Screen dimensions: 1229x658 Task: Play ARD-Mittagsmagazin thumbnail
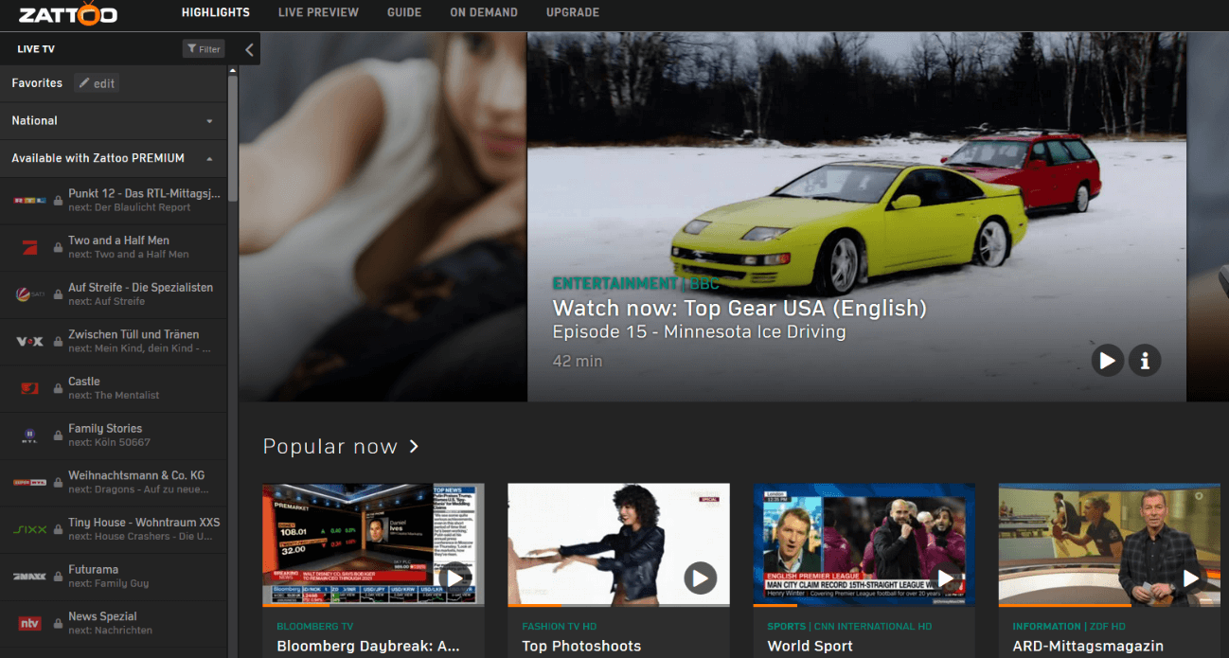[1191, 578]
